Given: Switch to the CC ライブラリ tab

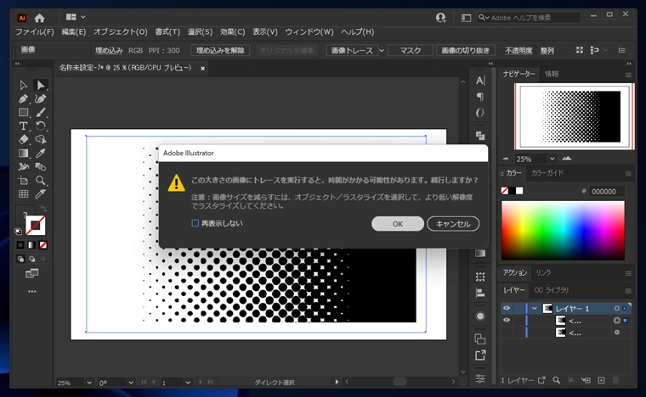Looking at the screenshot, I should click(x=552, y=290).
